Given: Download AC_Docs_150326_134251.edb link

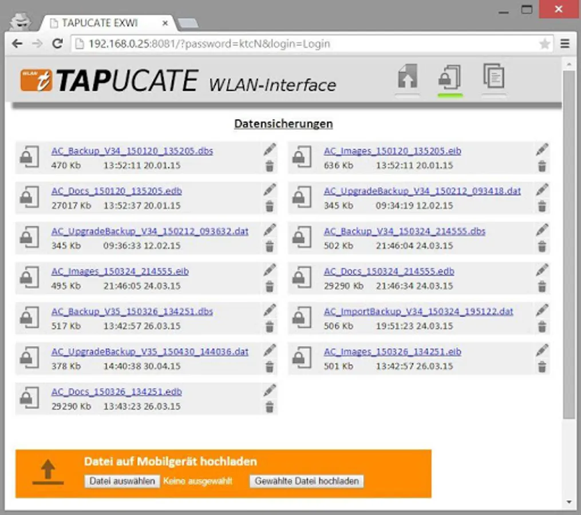Looking at the screenshot, I should (x=116, y=391).
